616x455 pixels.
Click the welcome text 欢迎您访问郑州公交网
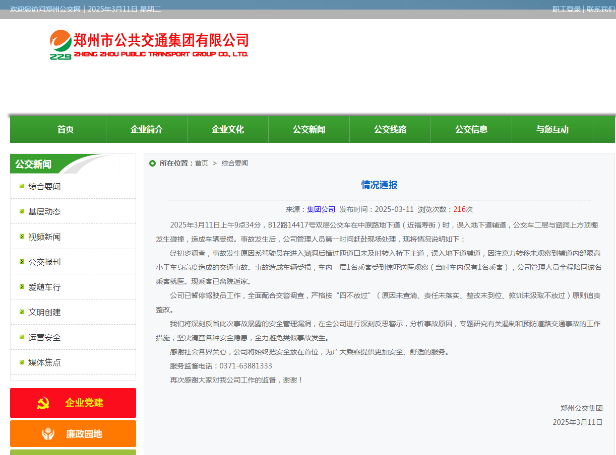tap(45, 9)
